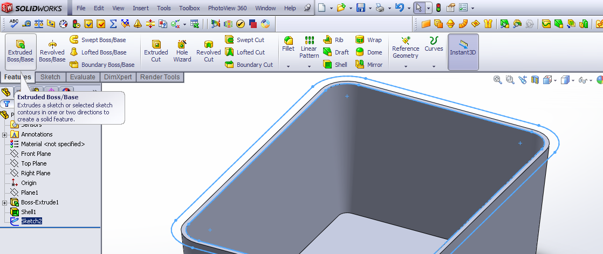Open the dropdown next to New document

click(x=331, y=8)
